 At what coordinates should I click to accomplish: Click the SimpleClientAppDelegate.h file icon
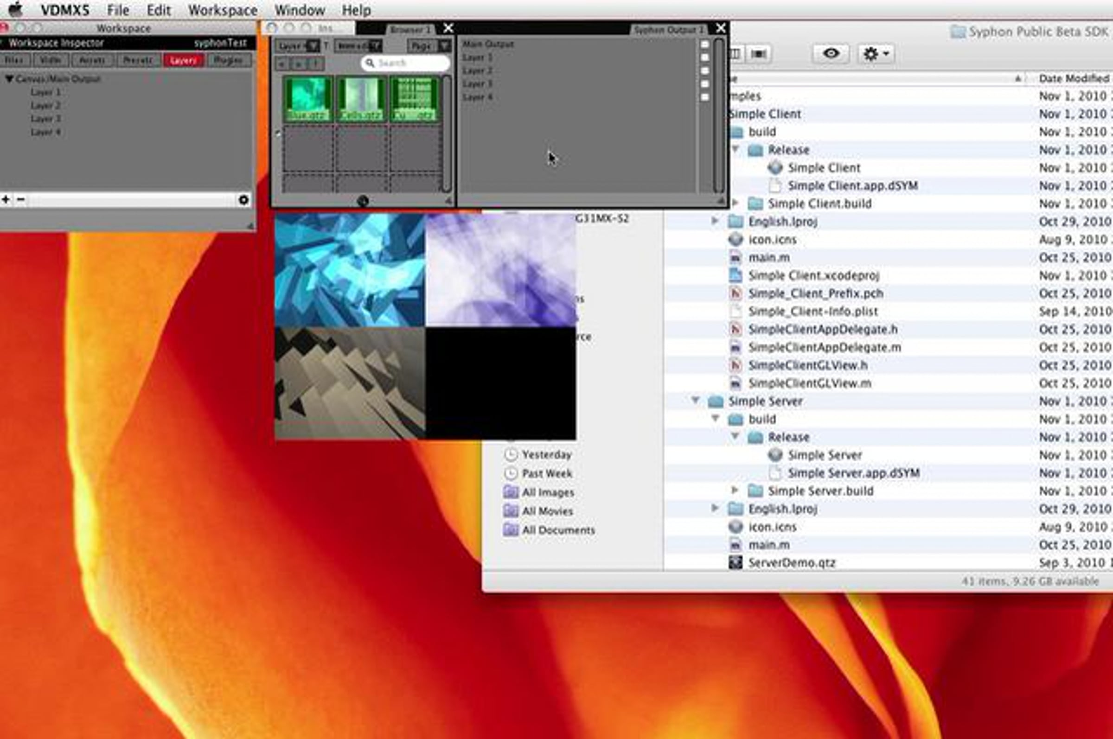[x=736, y=329]
